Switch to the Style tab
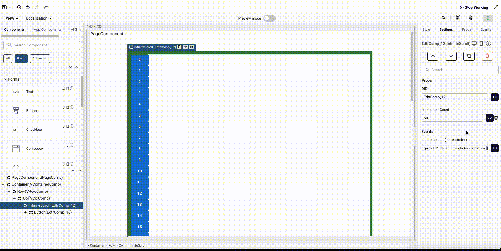 point(426,29)
